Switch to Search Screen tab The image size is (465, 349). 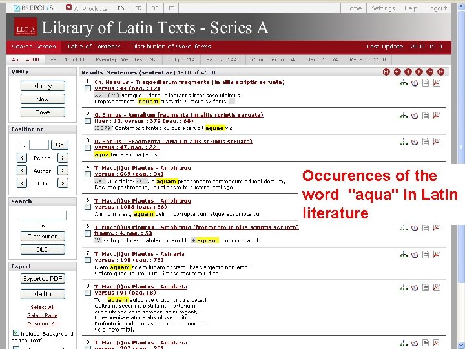(x=34, y=47)
